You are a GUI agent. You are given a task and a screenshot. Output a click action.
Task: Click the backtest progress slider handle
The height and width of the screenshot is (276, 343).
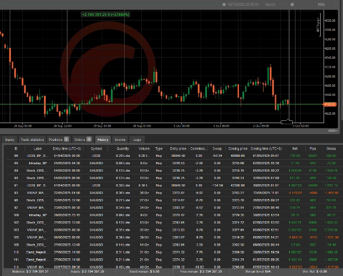pyautogui.click(x=224, y=5)
